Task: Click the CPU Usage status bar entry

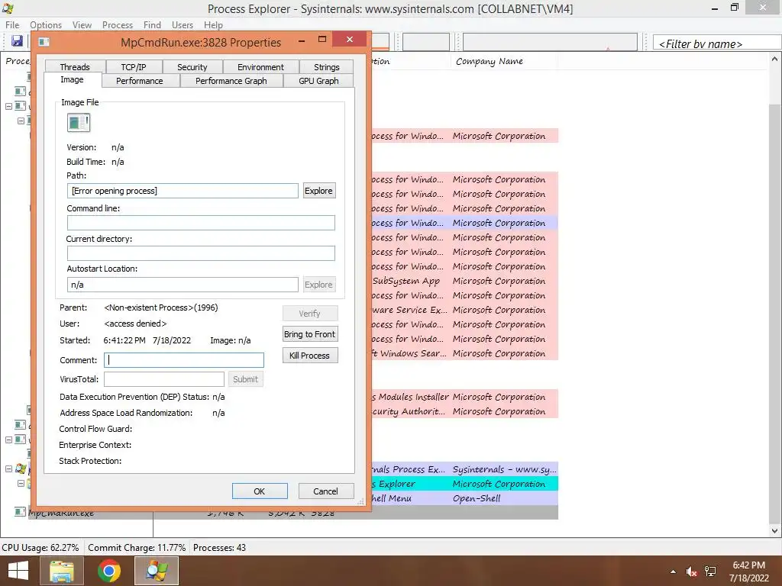Action: (40, 548)
